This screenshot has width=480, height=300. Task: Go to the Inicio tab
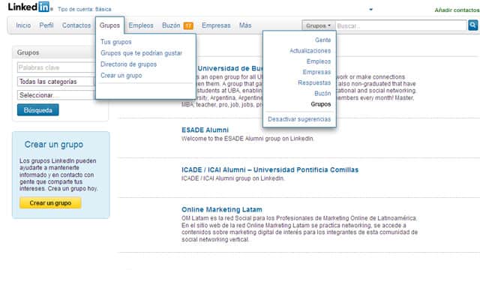(x=23, y=25)
